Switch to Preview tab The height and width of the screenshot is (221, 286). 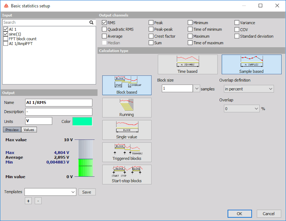(x=12, y=130)
